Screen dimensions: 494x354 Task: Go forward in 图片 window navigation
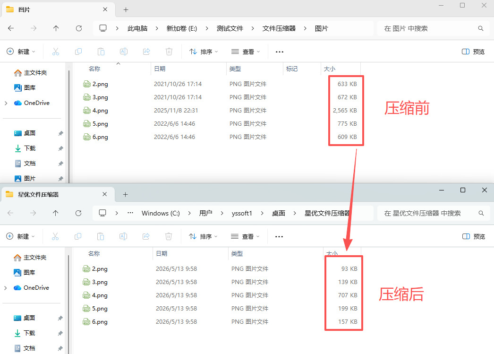(x=34, y=28)
